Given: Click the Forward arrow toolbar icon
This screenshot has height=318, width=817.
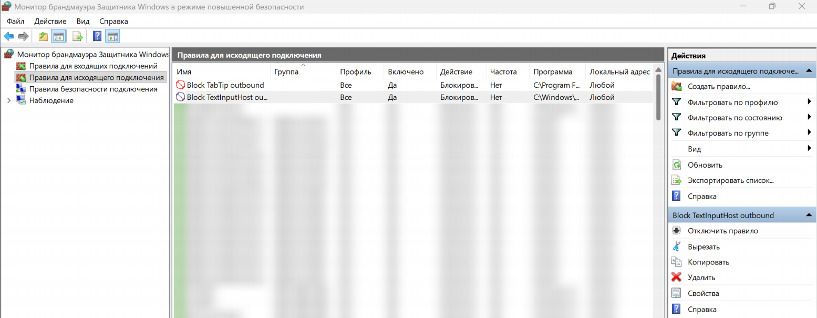Looking at the screenshot, I should point(23,36).
